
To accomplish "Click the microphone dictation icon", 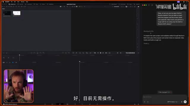I will coord(182,102).
